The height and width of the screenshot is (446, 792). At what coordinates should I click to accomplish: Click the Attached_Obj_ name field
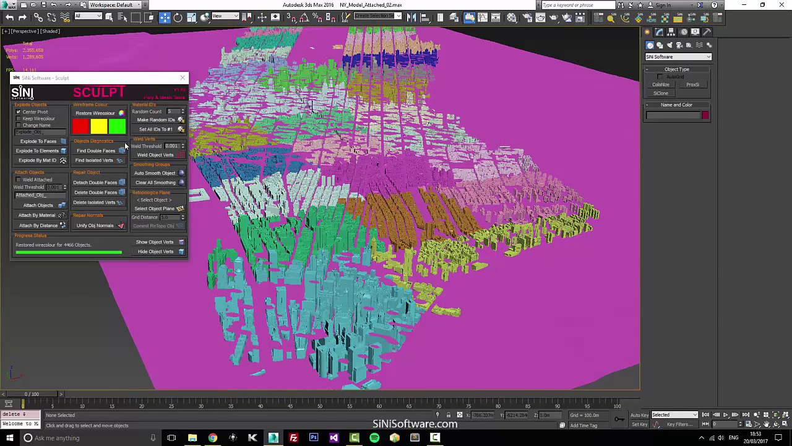click(x=41, y=195)
